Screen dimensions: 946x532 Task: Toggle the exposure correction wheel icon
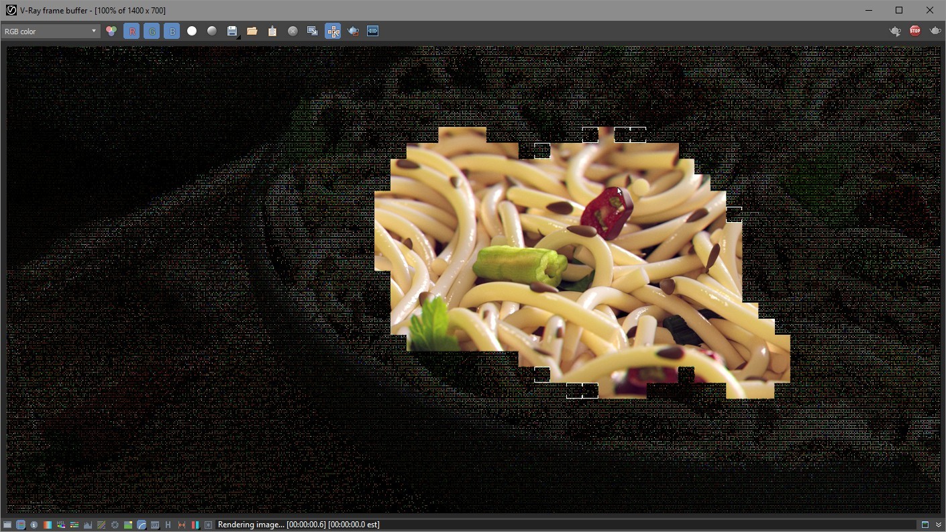tap(115, 525)
